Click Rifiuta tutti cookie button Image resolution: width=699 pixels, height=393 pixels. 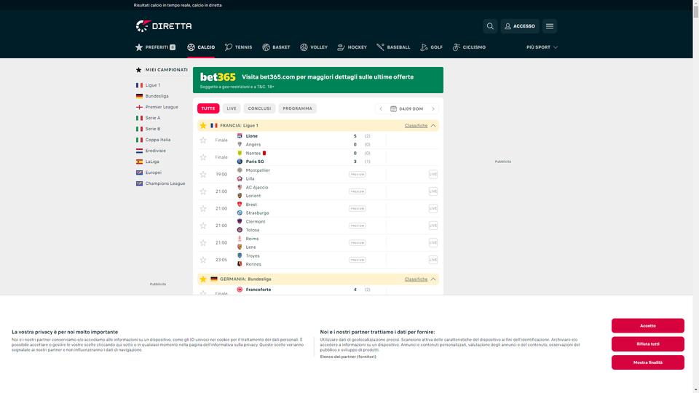(x=648, y=344)
